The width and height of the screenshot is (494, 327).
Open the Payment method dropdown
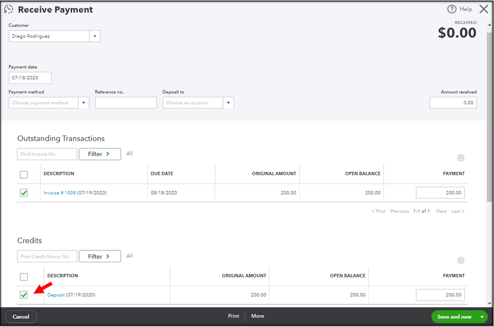click(84, 103)
